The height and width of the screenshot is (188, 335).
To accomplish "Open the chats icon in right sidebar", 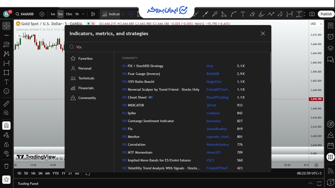I will pyautogui.click(x=330, y=60).
